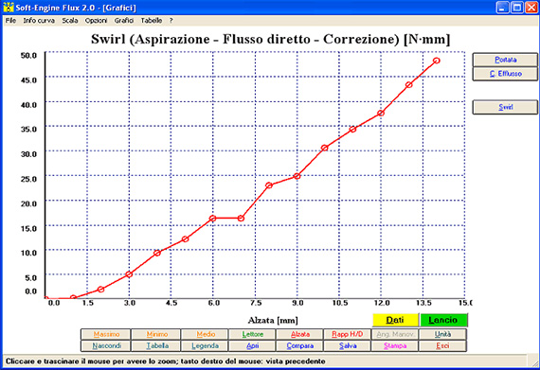Image resolution: width=540 pixels, height=370 pixels.
Task: Click the chart title 'Swirl (Aspirazione...'
Action: (x=270, y=39)
